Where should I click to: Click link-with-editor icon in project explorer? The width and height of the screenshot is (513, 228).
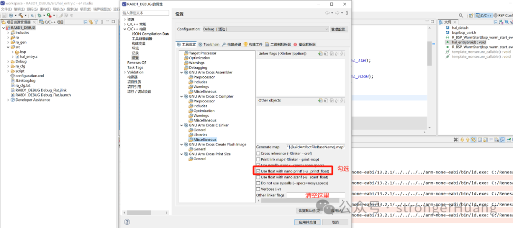[91, 22]
